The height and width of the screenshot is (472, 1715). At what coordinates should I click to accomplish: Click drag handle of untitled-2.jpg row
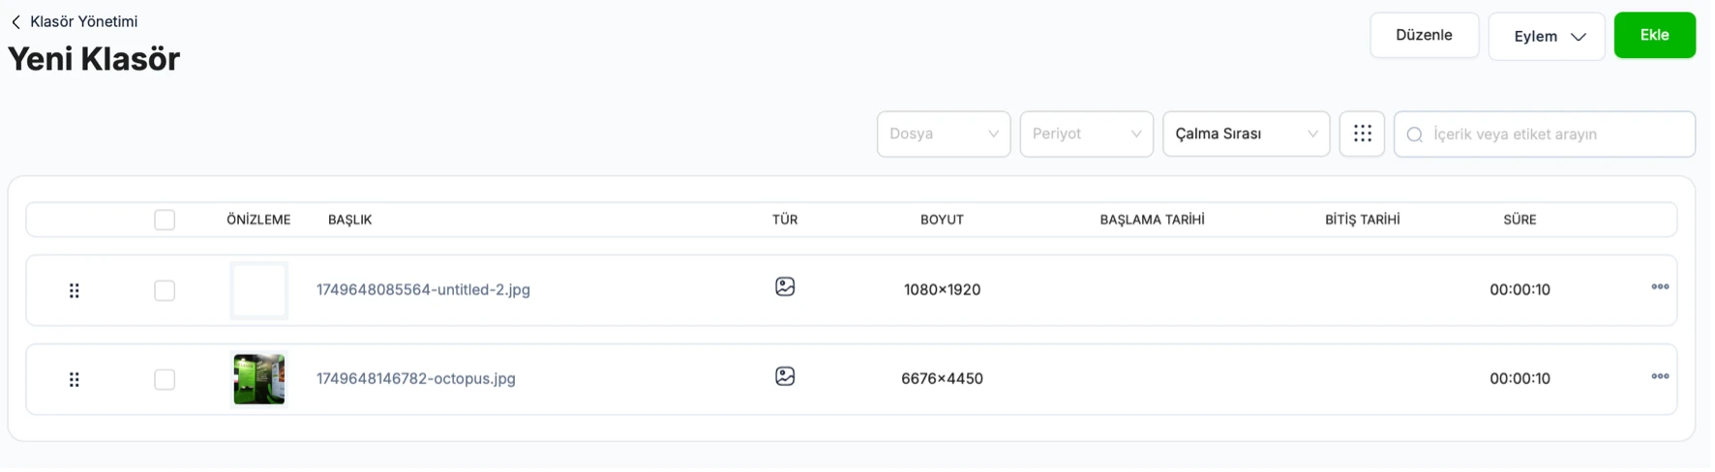point(75,290)
